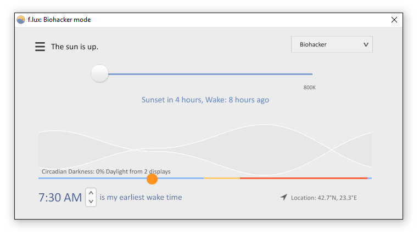This screenshot has height=236, width=419.
Task: Open the hamburger menu
Action: [40, 47]
